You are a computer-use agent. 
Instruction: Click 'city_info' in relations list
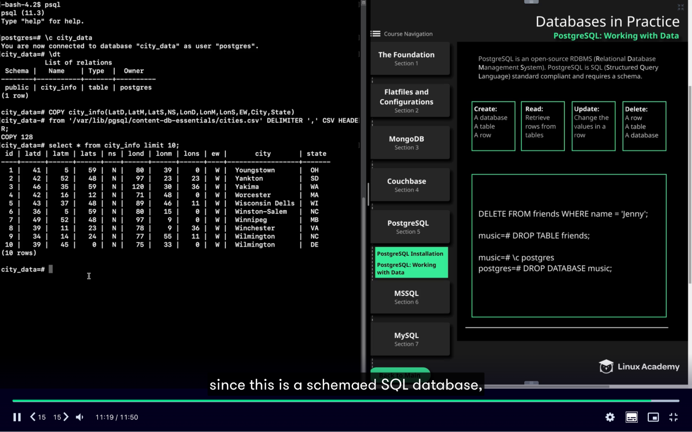tap(59, 87)
